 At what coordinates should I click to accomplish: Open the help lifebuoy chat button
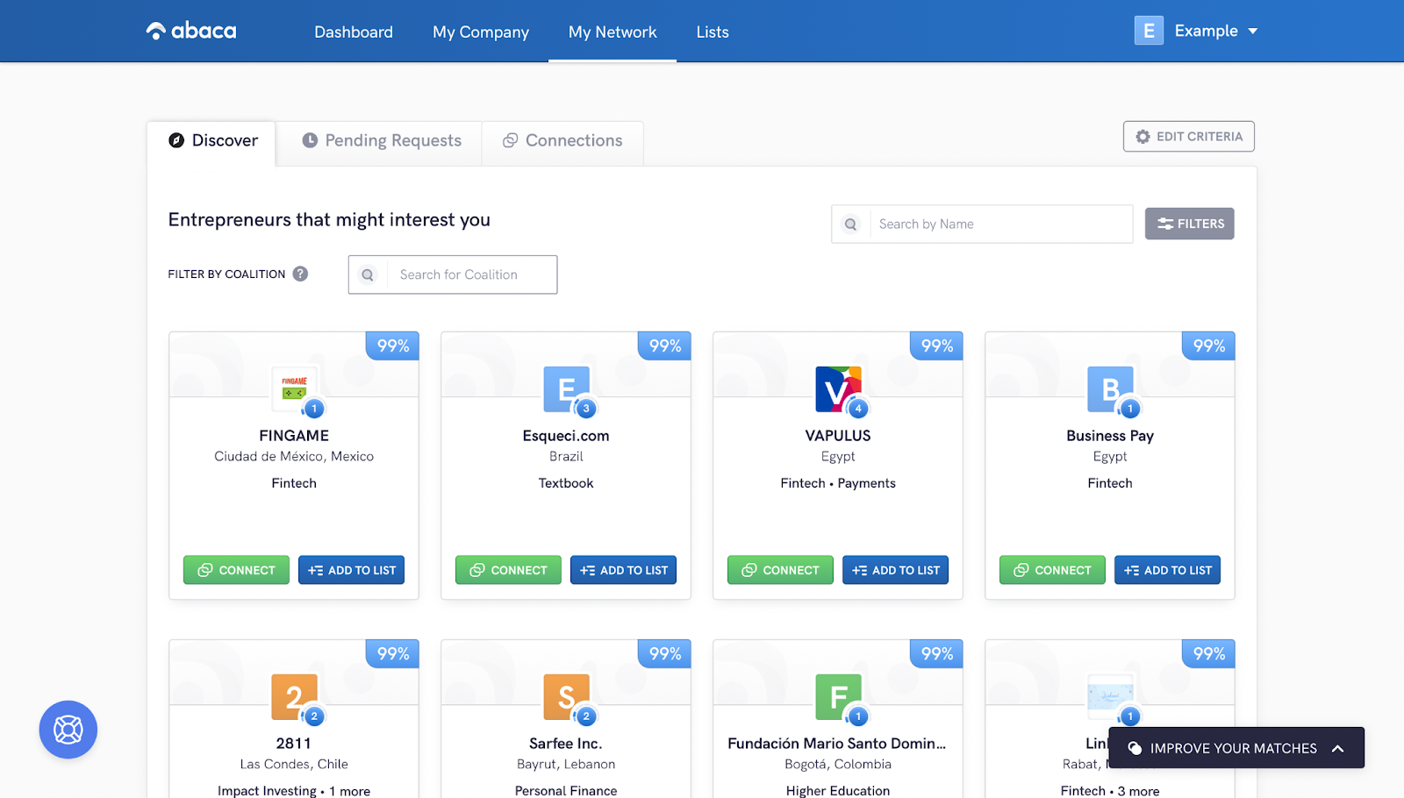click(x=68, y=730)
